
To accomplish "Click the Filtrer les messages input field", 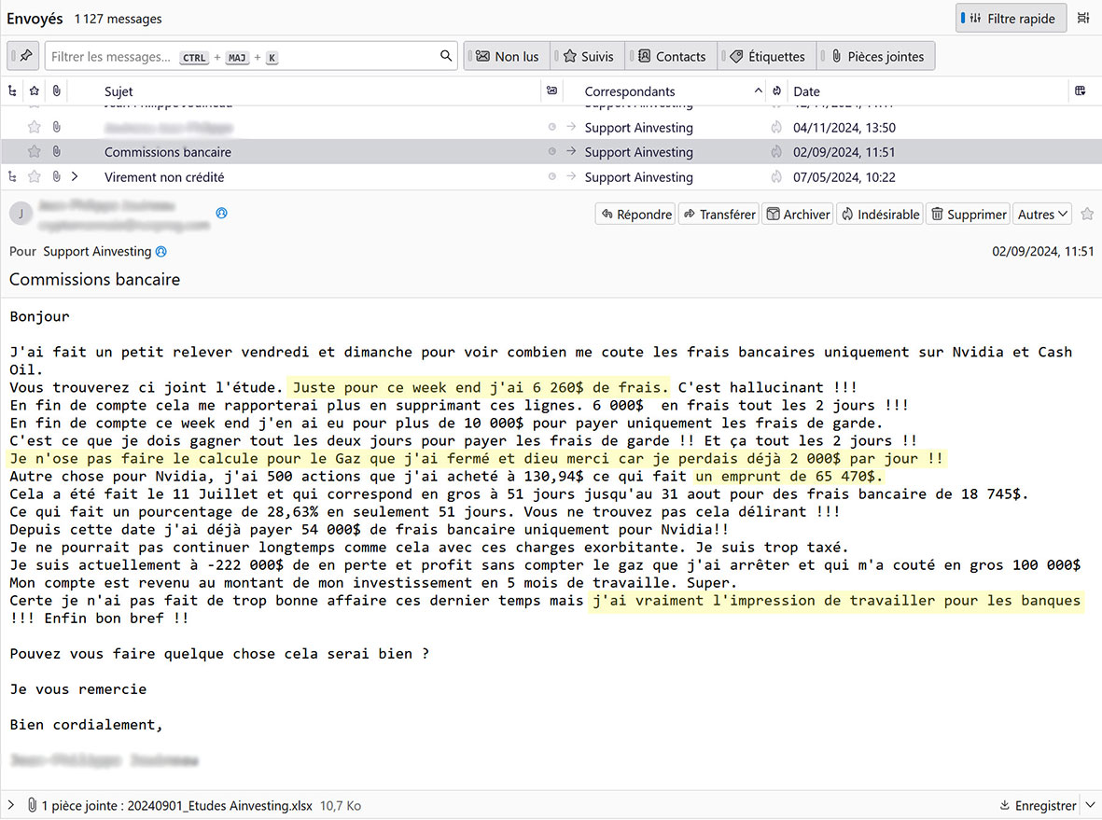I will [243, 56].
